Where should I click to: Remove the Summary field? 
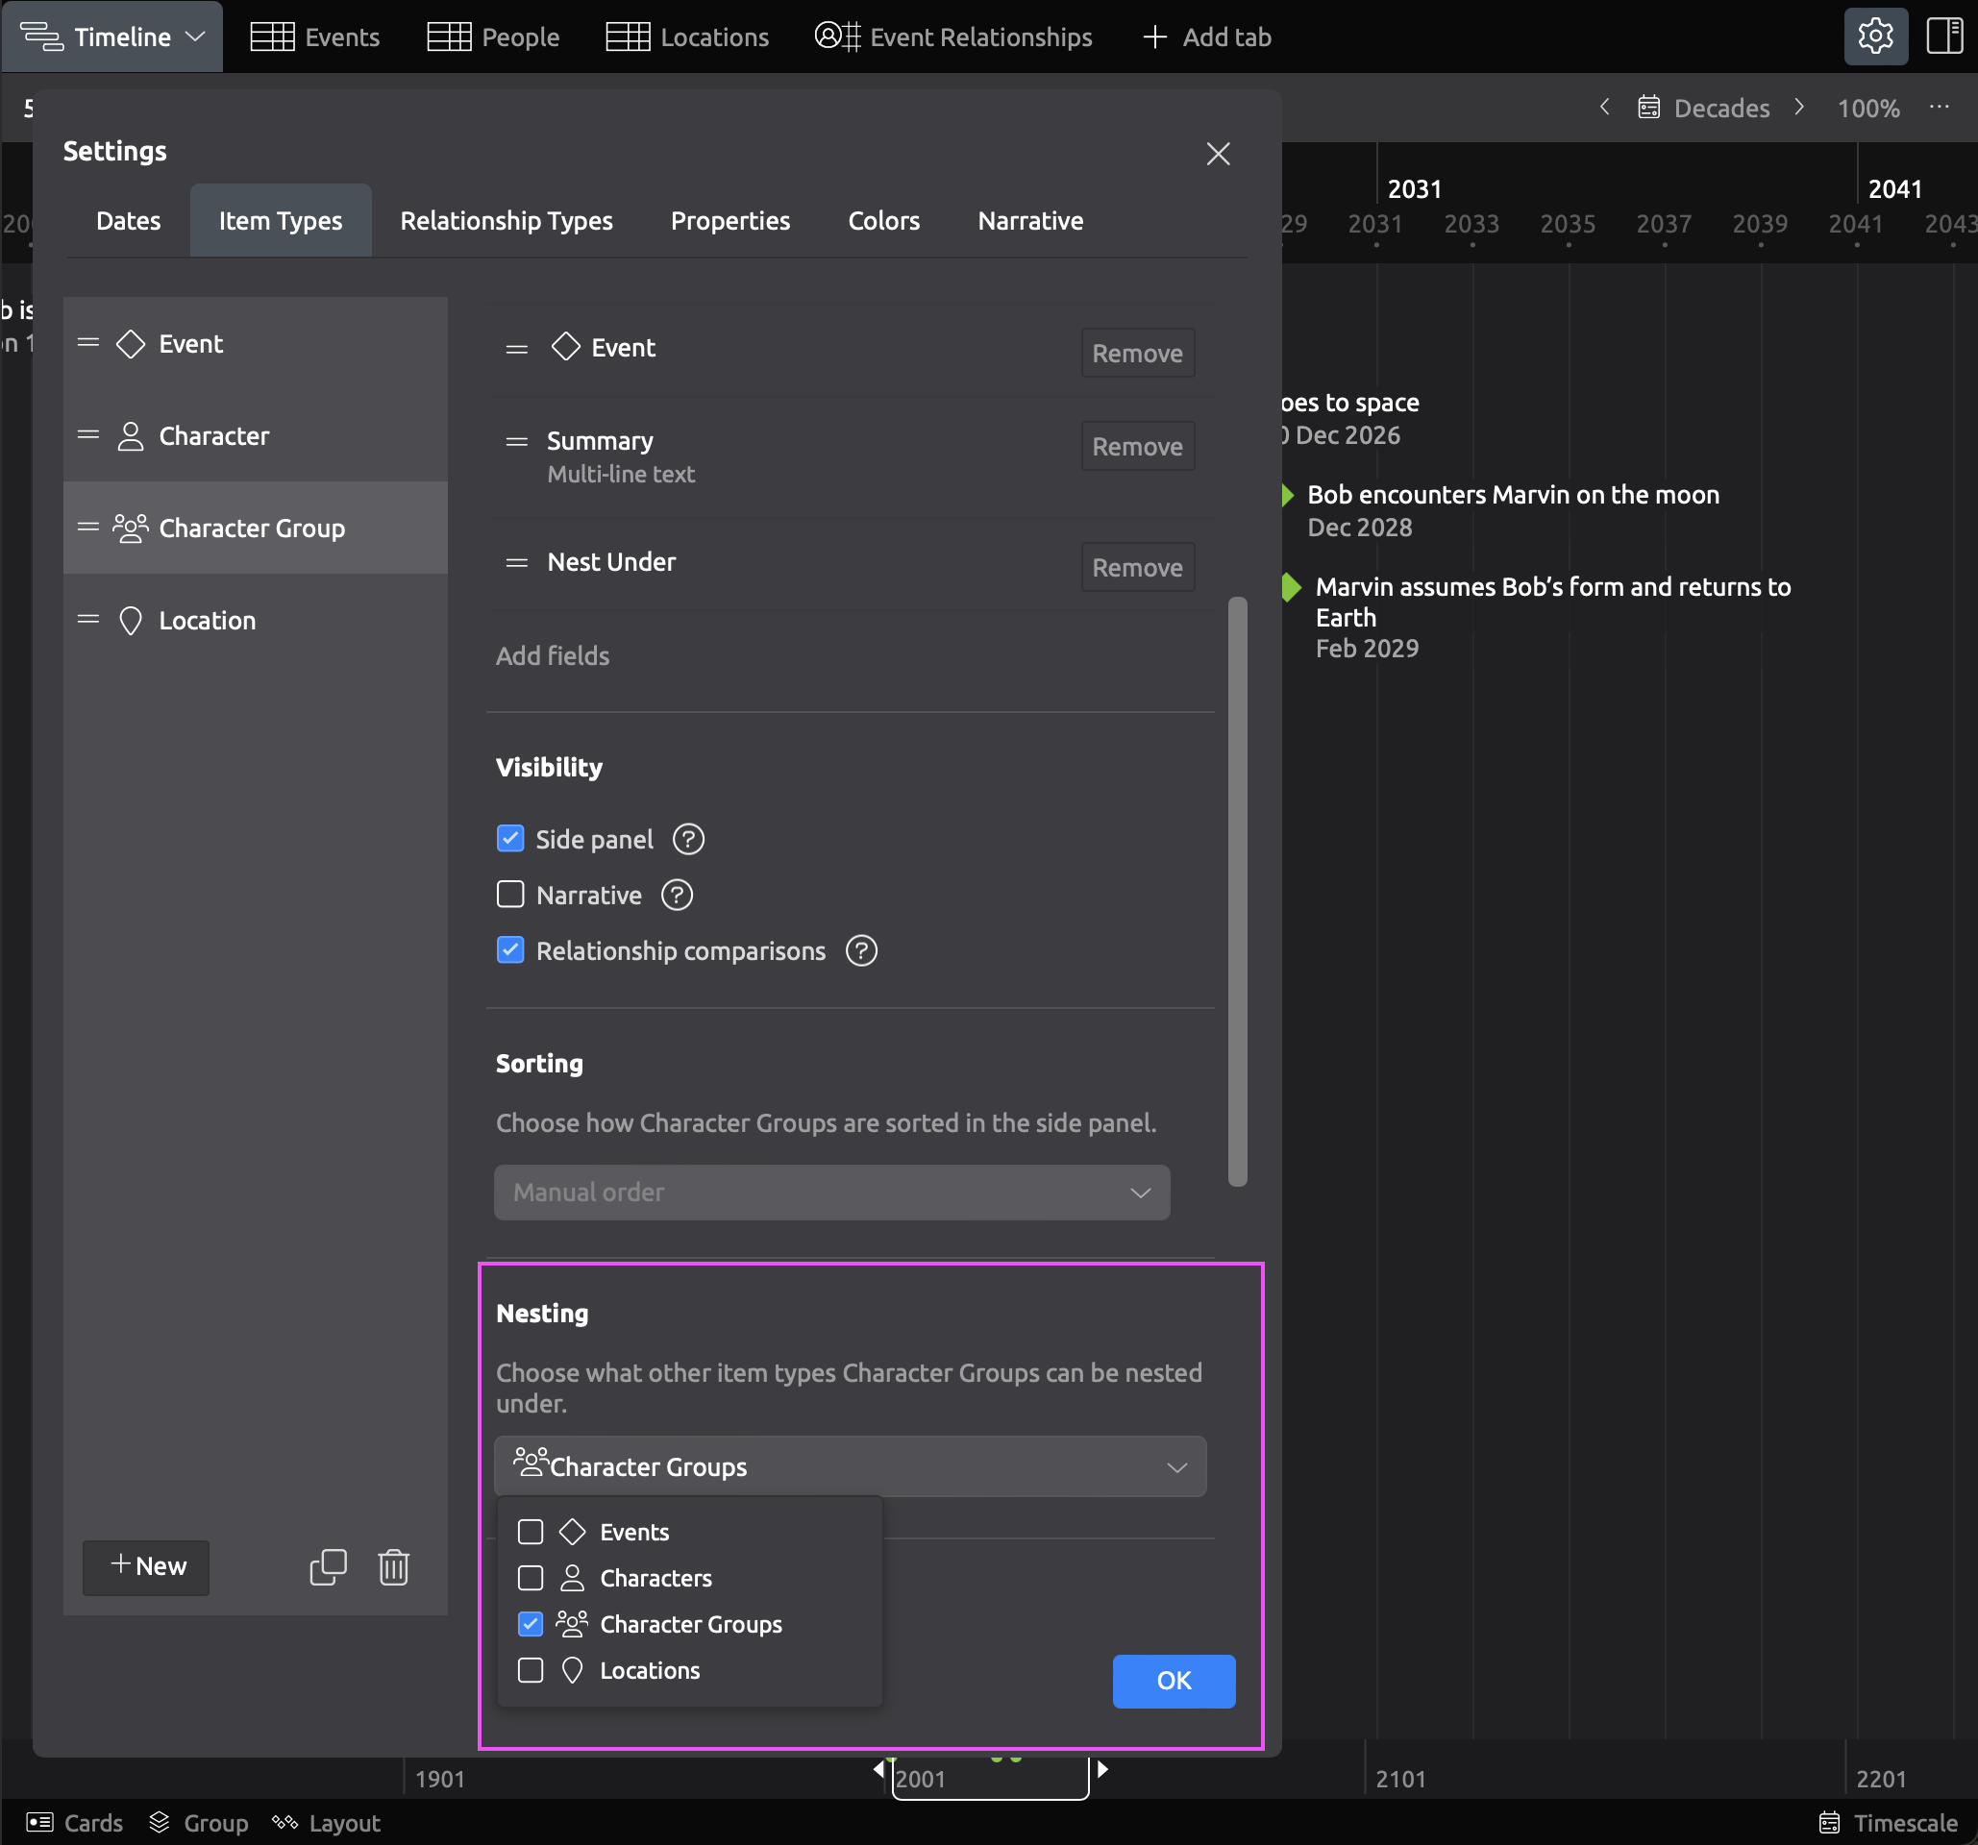[x=1136, y=447]
